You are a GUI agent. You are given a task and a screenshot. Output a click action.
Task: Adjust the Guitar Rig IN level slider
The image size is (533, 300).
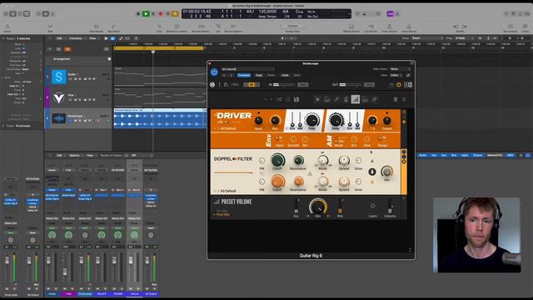pos(283,85)
